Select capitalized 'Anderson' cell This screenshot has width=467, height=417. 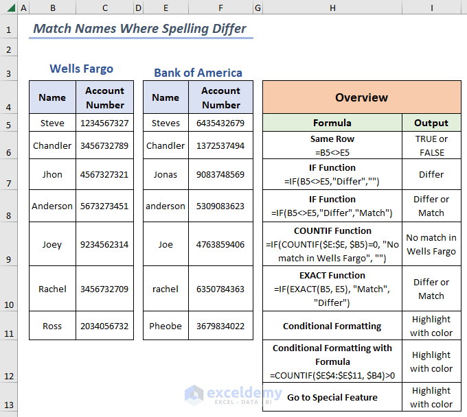click(x=52, y=206)
